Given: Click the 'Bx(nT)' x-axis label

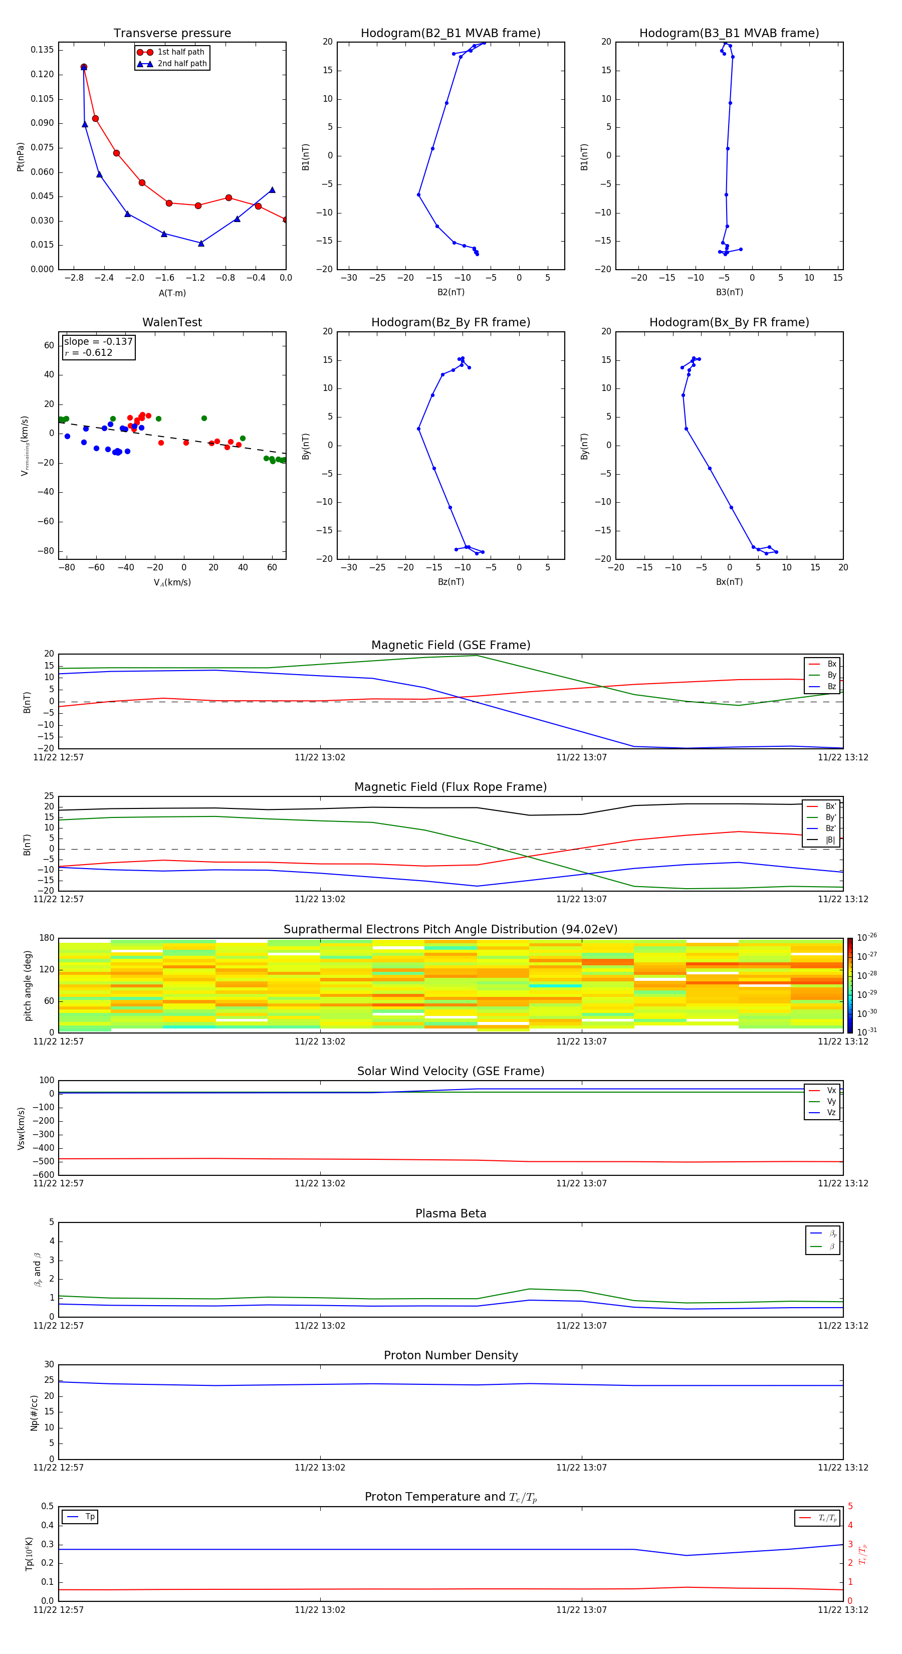Looking at the screenshot, I should 729,582.
